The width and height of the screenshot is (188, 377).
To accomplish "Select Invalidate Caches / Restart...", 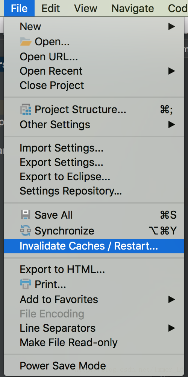I will [x=94, y=246].
